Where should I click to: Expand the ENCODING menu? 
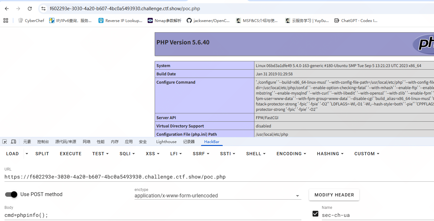point(291,154)
